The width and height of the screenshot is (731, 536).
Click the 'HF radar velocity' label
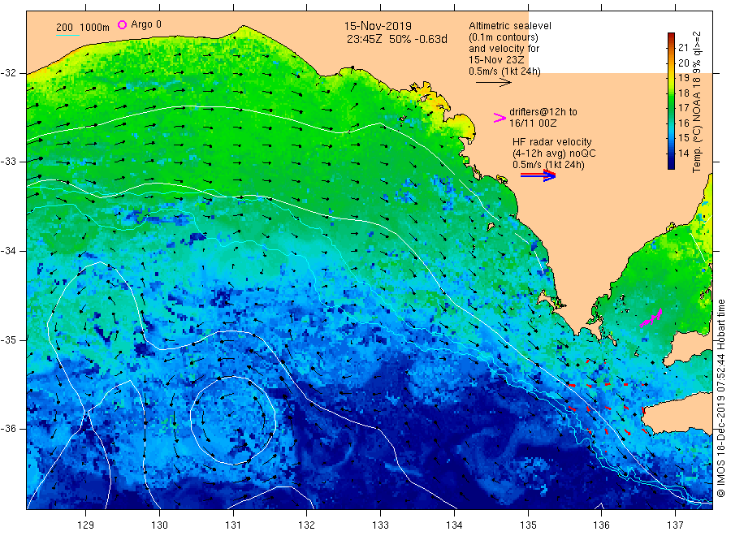[552, 141]
